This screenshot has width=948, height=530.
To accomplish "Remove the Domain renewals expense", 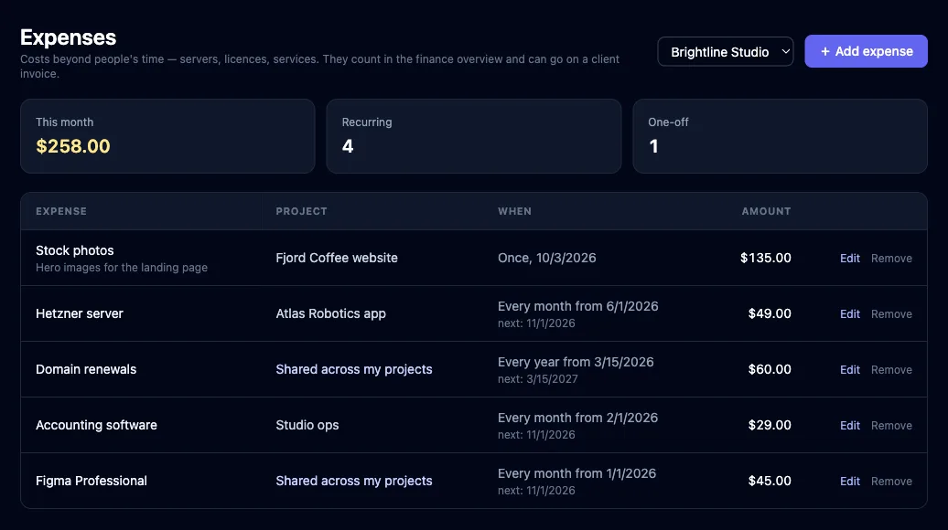I will coord(891,369).
